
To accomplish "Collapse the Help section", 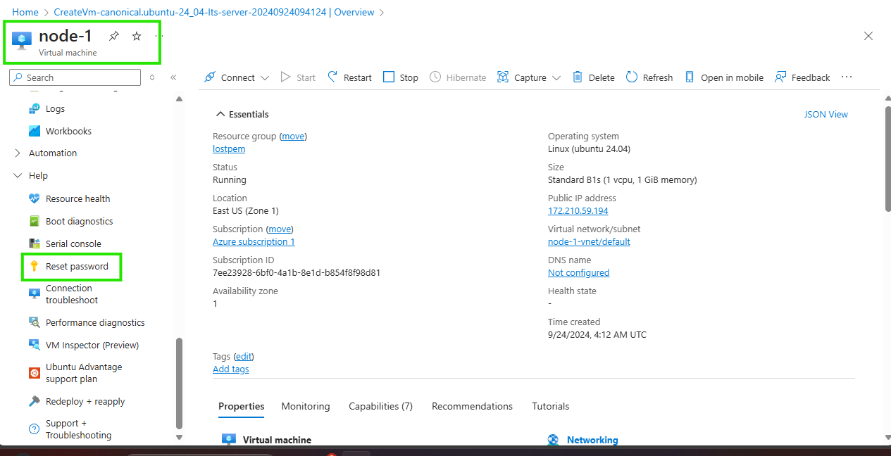I will point(18,175).
